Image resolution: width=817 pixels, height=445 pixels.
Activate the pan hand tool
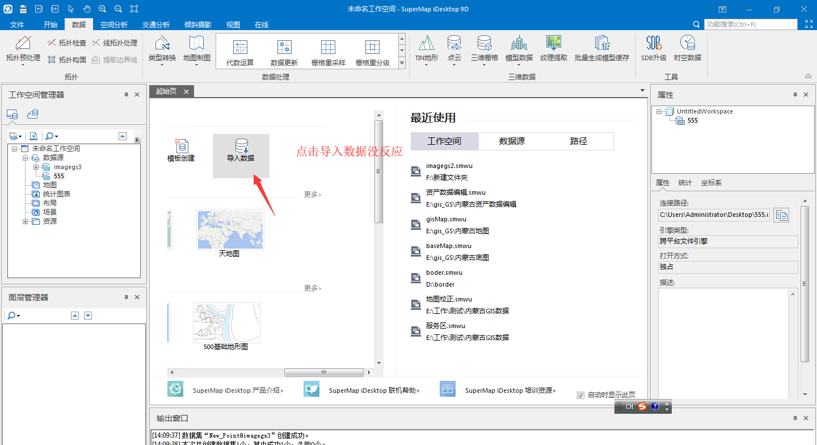[x=87, y=9]
